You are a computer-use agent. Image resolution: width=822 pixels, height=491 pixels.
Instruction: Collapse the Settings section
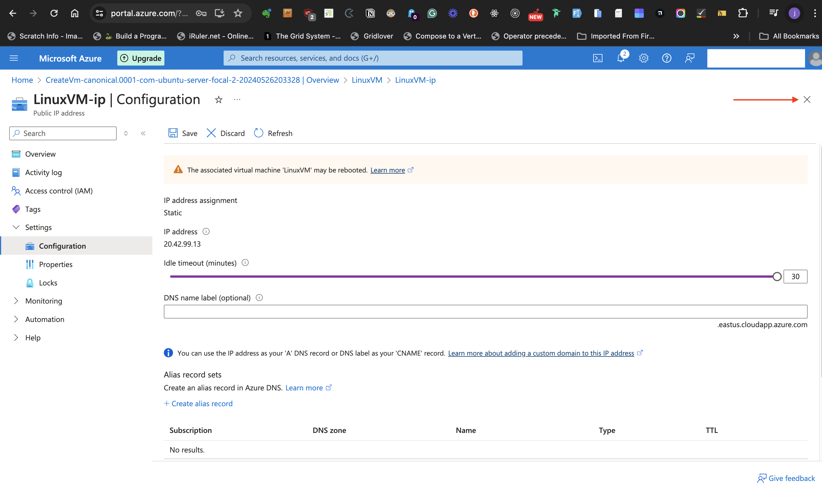click(x=16, y=227)
